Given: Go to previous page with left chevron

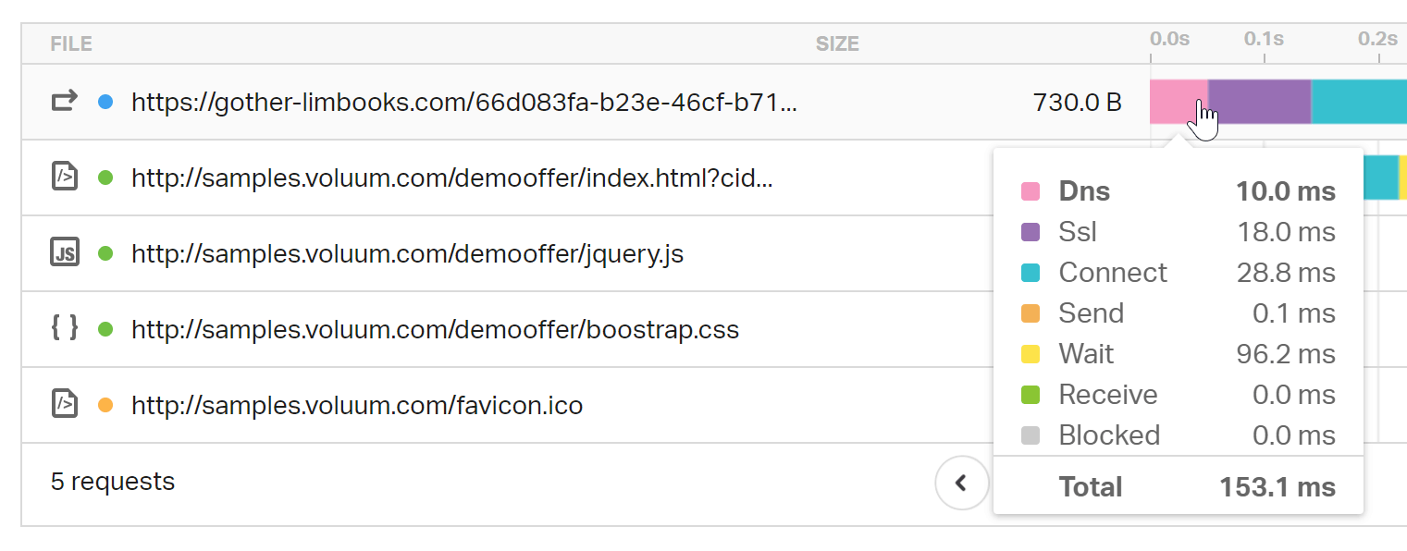Looking at the screenshot, I should (x=962, y=483).
